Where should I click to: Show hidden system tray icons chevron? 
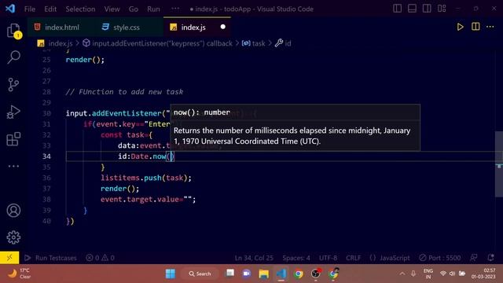(x=402, y=274)
